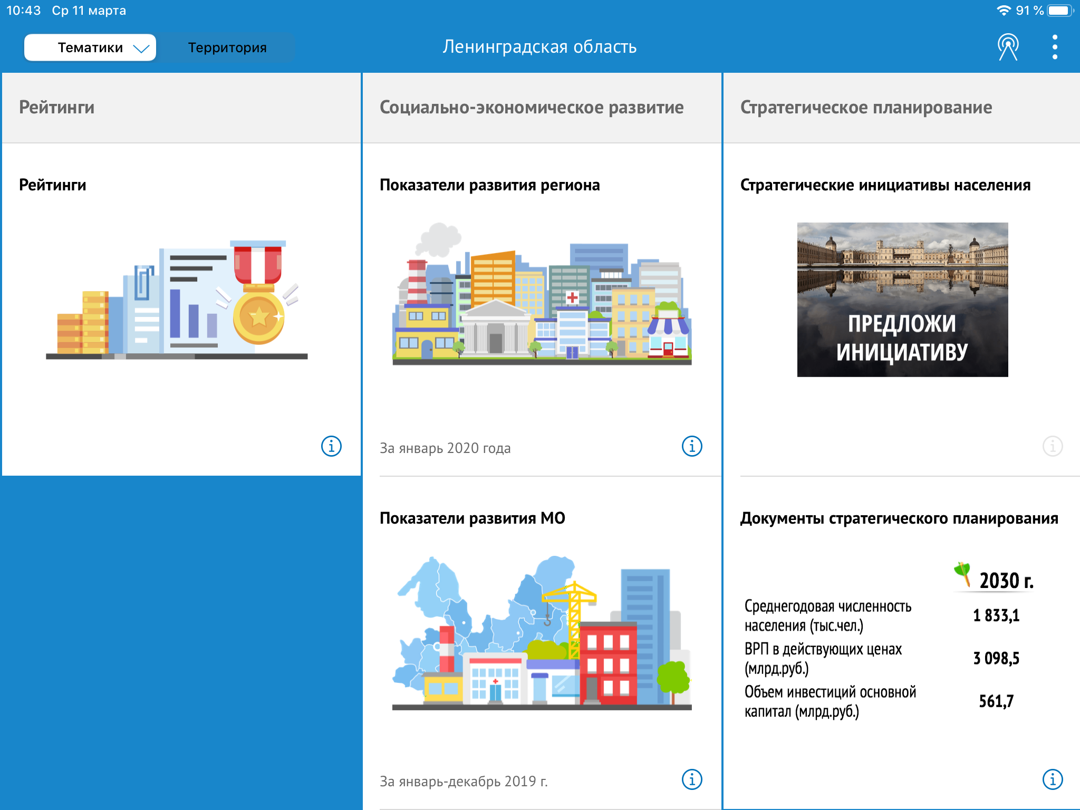Image resolution: width=1080 pixels, height=810 pixels.
Task: Open Стратегические инициативы населения title
Action: click(885, 185)
